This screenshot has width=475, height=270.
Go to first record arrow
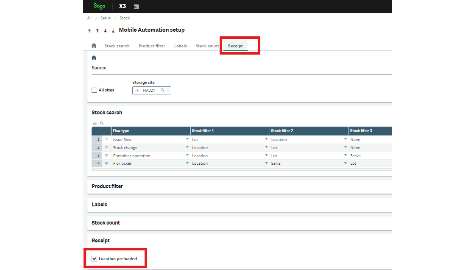(89, 31)
